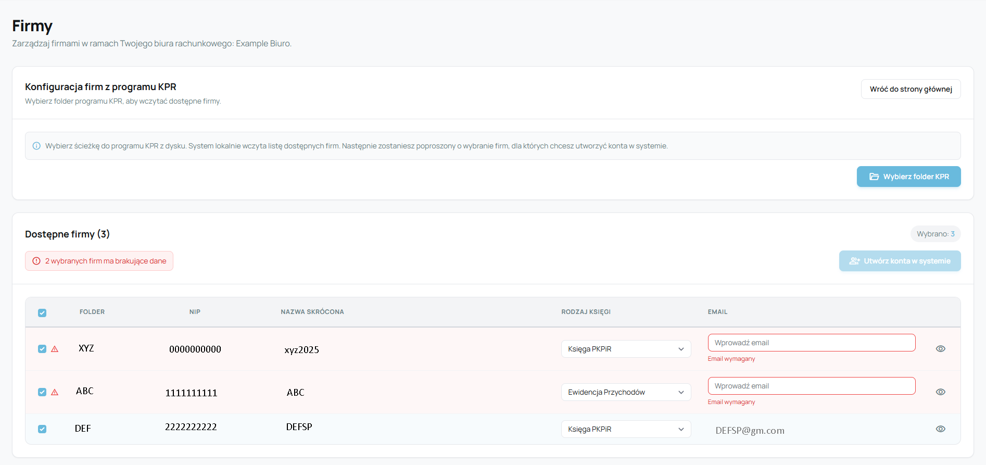The height and width of the screenshot is (465, 986).
Task: Click Wróć do strony głównej button
Action: click(x=911, y=89)
